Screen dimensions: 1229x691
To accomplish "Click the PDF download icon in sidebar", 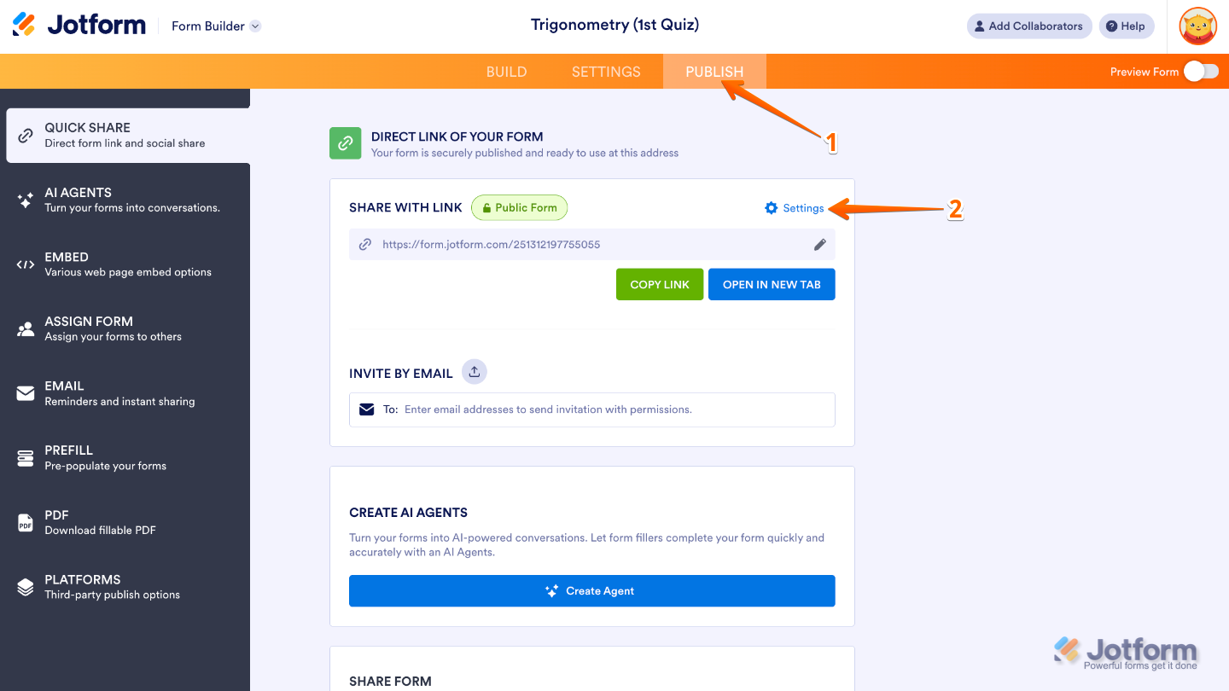I will click(24, 522).
